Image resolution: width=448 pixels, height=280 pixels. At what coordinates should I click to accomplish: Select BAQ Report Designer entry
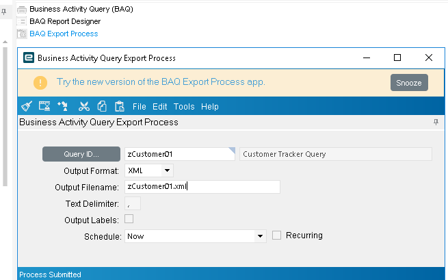coord(65,21)
